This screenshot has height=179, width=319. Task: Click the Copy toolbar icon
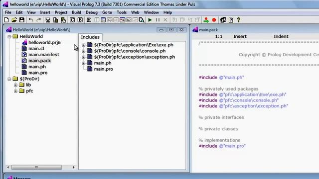tap(55, 20)
